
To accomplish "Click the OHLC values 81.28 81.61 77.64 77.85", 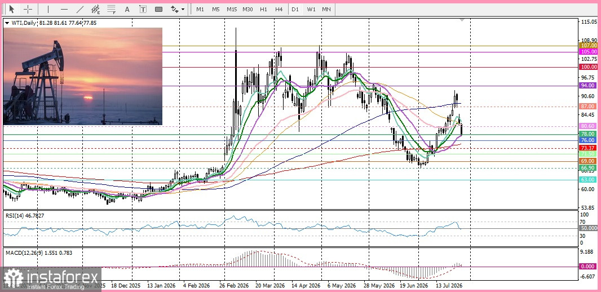I will coord(68,23).
